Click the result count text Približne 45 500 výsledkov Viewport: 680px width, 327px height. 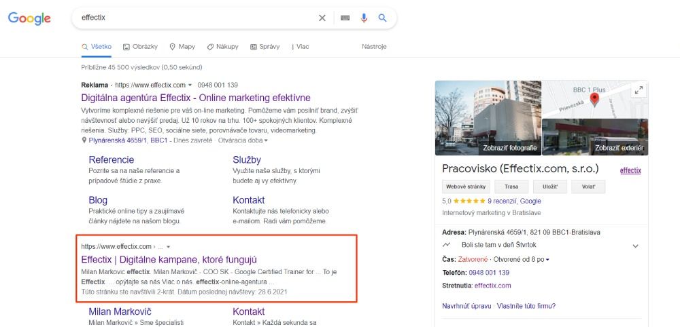(142, 67)
